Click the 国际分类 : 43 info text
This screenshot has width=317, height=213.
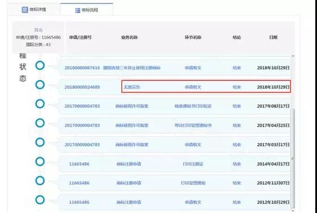pyautogui.click(x=38, y=45)
